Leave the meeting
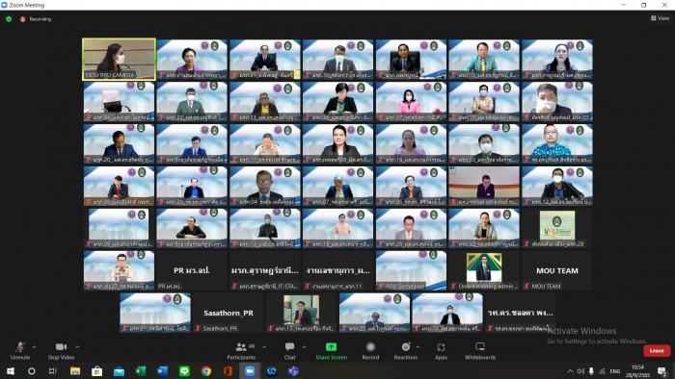This screenshot has height=379, width=675. [x=657, y=351]
